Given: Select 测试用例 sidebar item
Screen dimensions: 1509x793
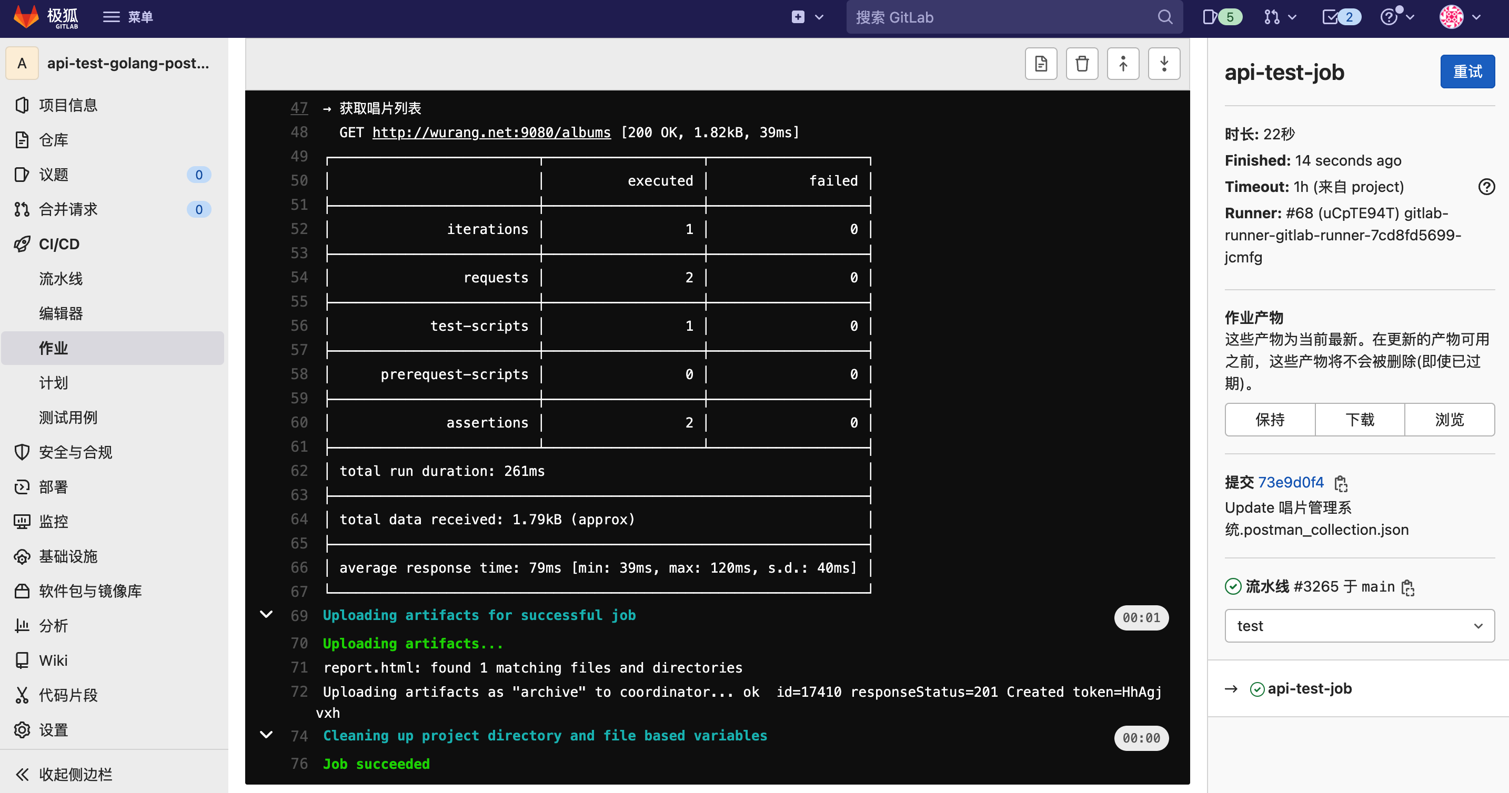Looking at the screenshot, I should [68, 418].
